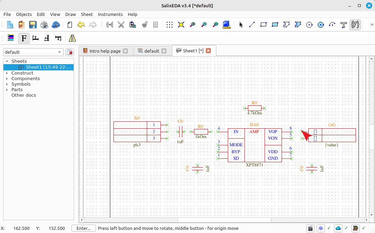Select the line drawing tool
This screenshot has height=233, width=375.
(252, 25)
